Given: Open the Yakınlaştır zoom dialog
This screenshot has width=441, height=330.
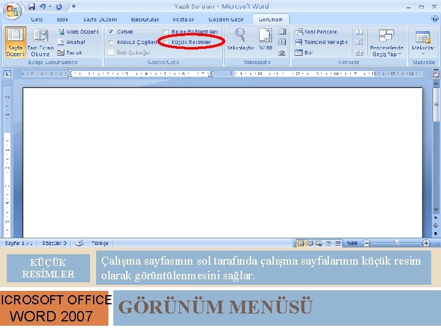Looking at the screenshot, I should coord(240,40).
